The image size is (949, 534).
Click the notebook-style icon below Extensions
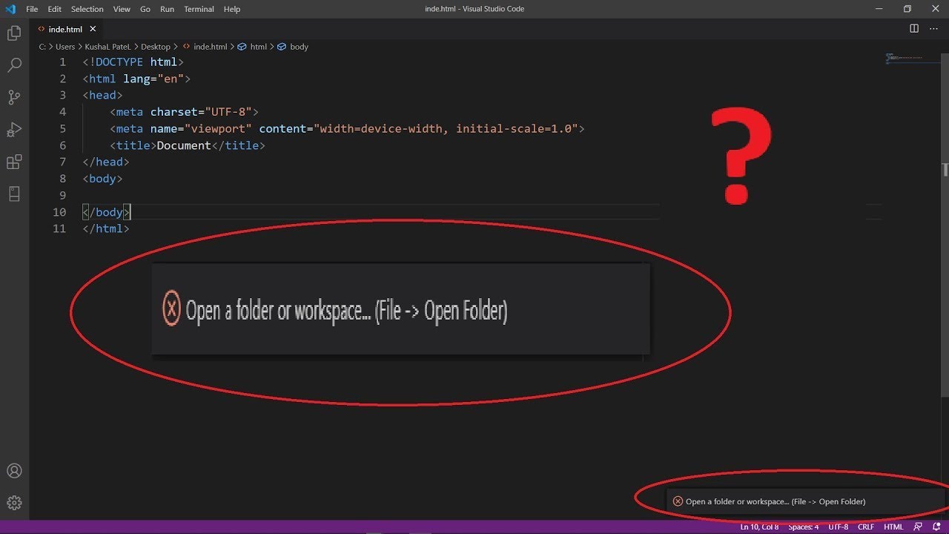(14, 194)
